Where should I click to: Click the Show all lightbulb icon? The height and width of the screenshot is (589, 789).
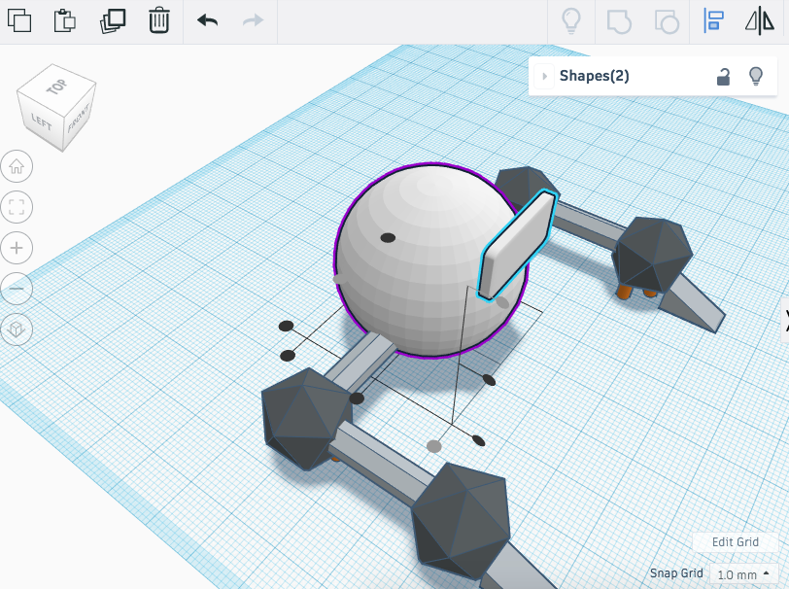click(571, 21)
